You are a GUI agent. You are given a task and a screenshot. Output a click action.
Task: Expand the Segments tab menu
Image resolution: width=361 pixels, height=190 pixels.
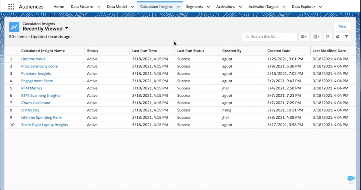[208, 7]
